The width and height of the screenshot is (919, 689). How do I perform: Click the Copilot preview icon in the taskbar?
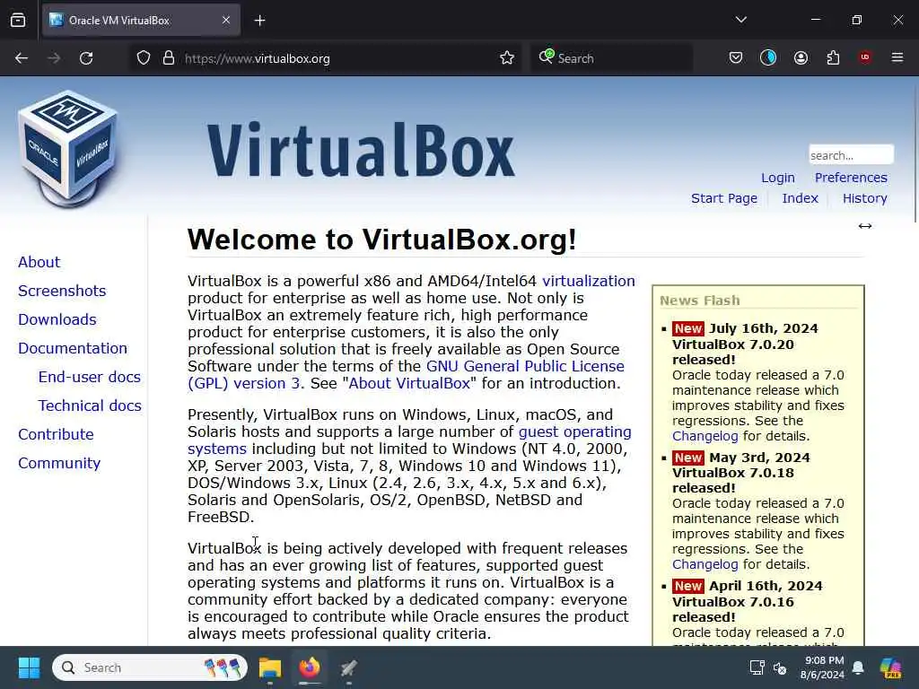(x=890, y=667)
